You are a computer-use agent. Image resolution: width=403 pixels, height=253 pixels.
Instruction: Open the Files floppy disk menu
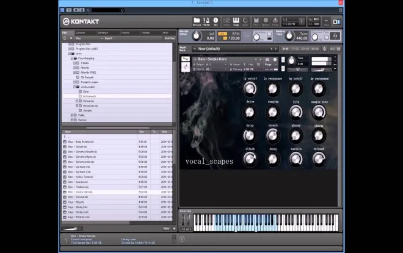coord(256,21)
